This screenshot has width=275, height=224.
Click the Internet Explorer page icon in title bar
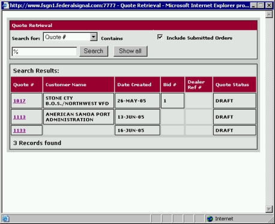pyautogui.click(x=5, y=5)
